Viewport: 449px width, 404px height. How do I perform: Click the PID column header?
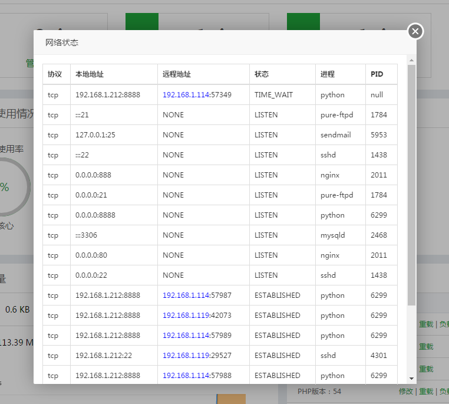pos(377,74)
